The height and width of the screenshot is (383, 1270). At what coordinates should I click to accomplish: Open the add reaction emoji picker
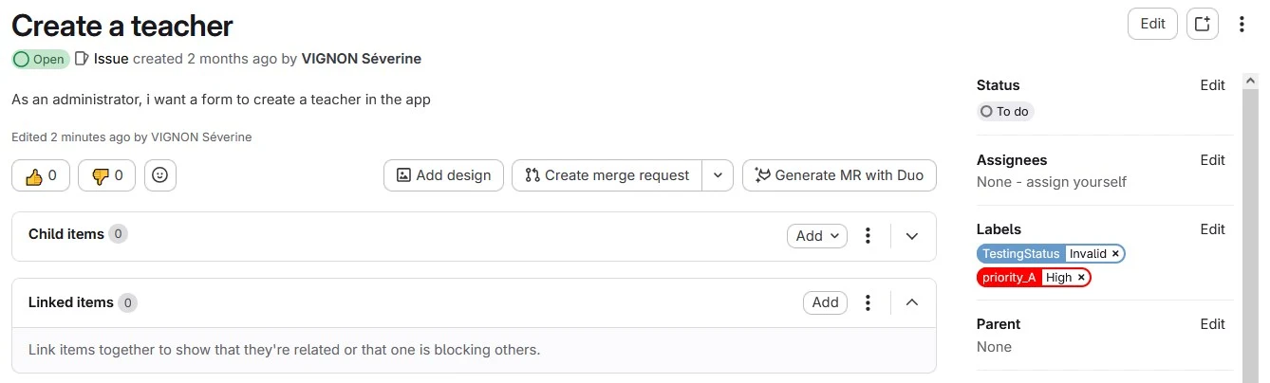pyautogui.click(x=160, y=175)
